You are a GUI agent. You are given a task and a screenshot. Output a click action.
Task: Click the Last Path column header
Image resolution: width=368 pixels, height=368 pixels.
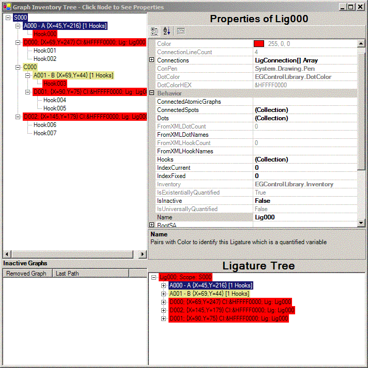tap(67, 274)
